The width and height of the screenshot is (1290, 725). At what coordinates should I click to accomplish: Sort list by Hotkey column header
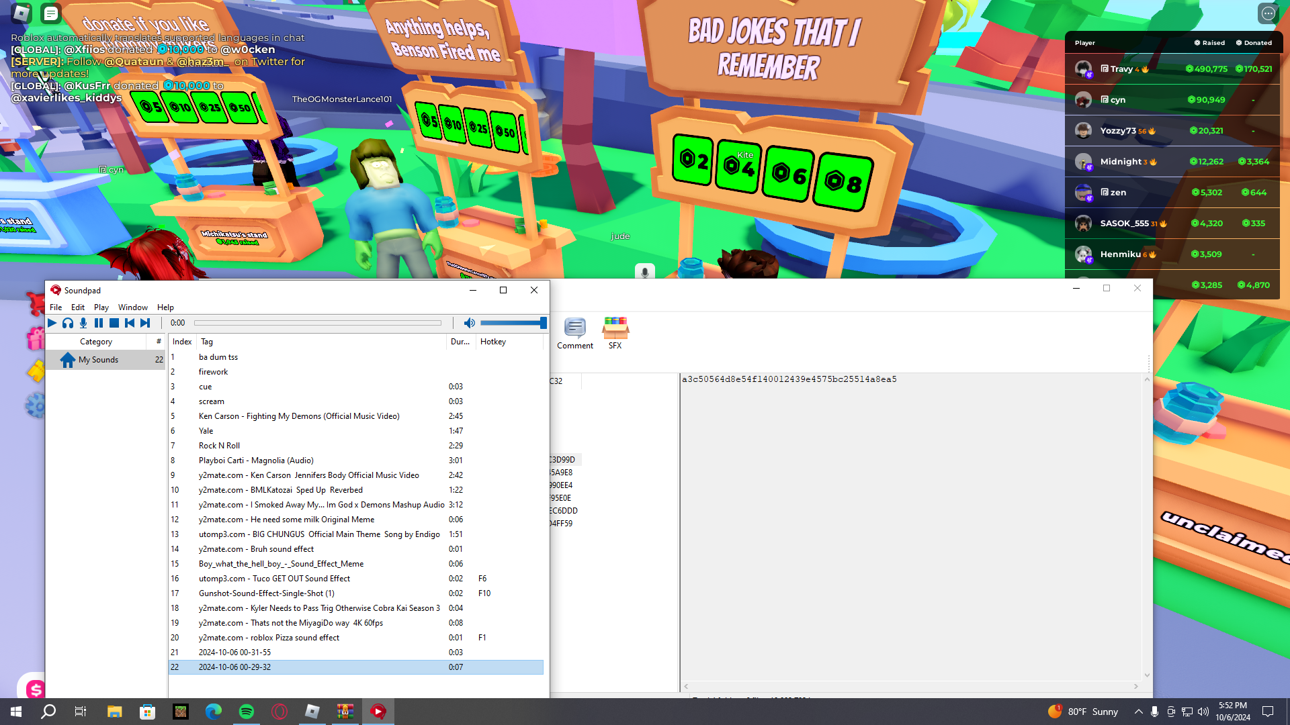(x=493, y=342)
